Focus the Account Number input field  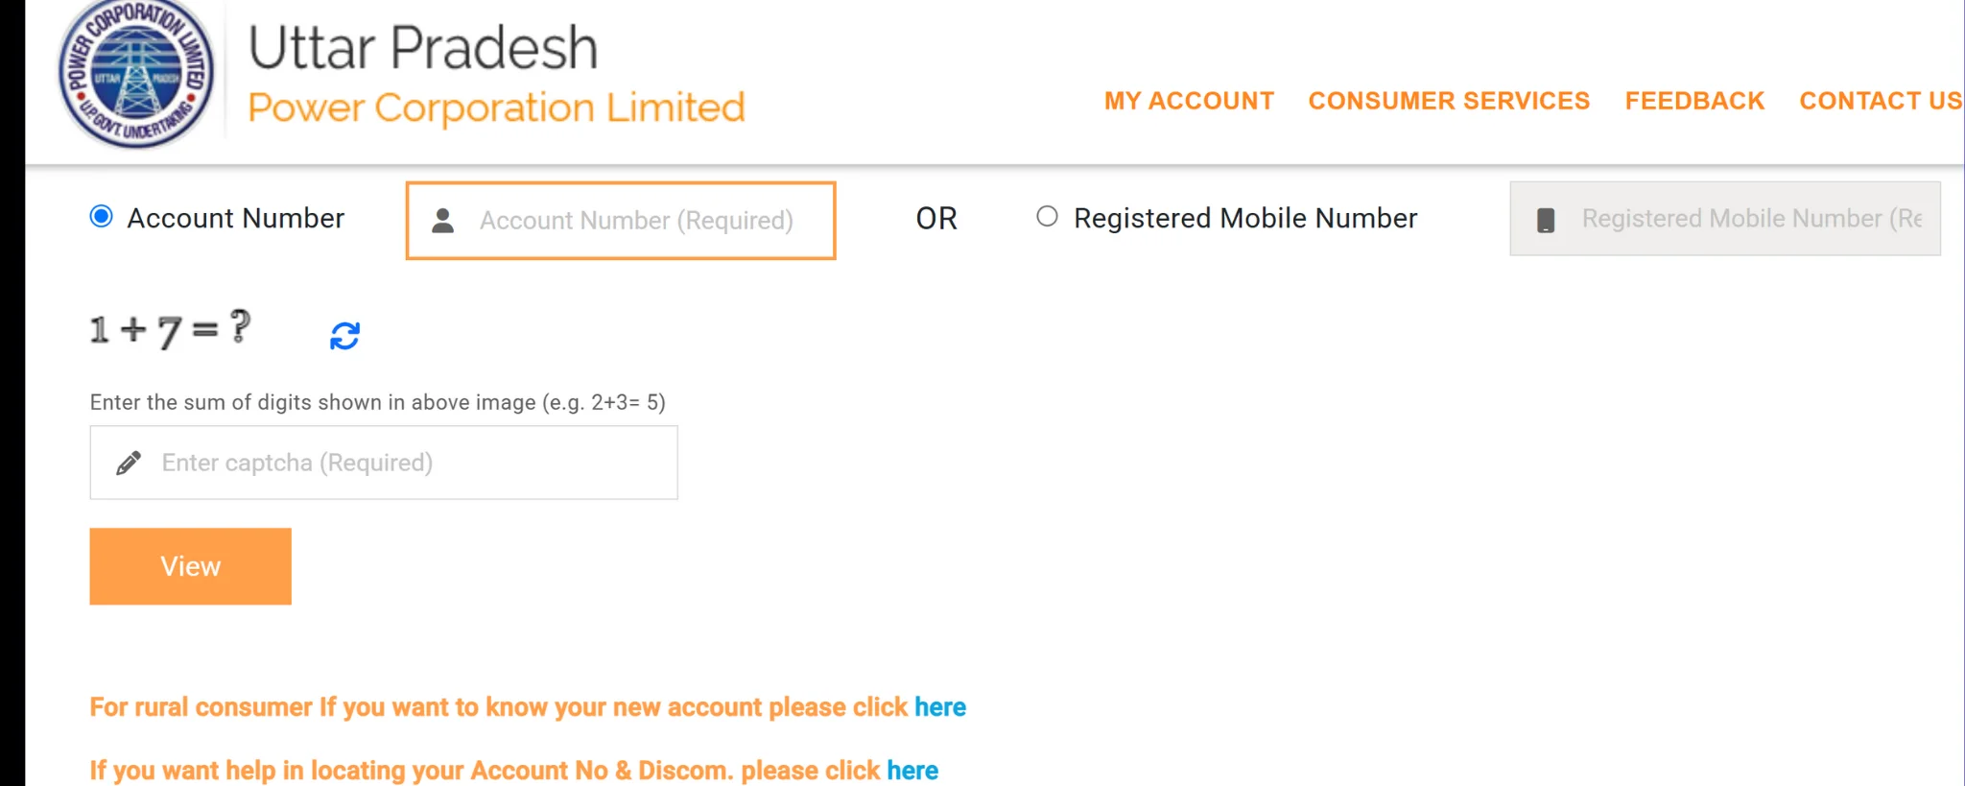coord(635,221)
